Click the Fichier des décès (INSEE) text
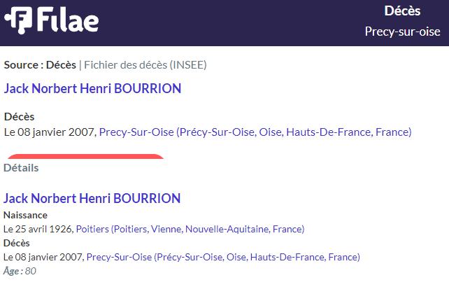 [145, 65]
